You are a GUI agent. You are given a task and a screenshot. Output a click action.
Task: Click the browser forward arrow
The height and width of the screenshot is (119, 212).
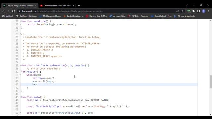pyautogui.click(x=8, y=11)
